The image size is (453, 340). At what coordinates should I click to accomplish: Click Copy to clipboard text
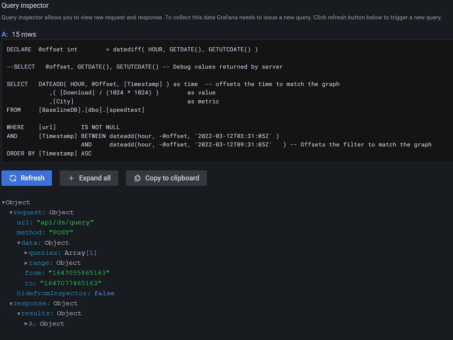[172, 178]
